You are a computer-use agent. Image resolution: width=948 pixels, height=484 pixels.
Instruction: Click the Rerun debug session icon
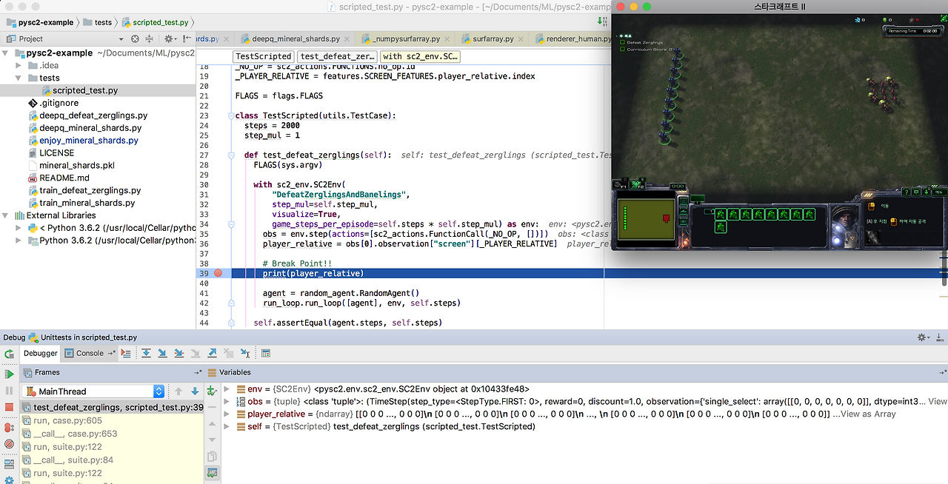(9, 354)
